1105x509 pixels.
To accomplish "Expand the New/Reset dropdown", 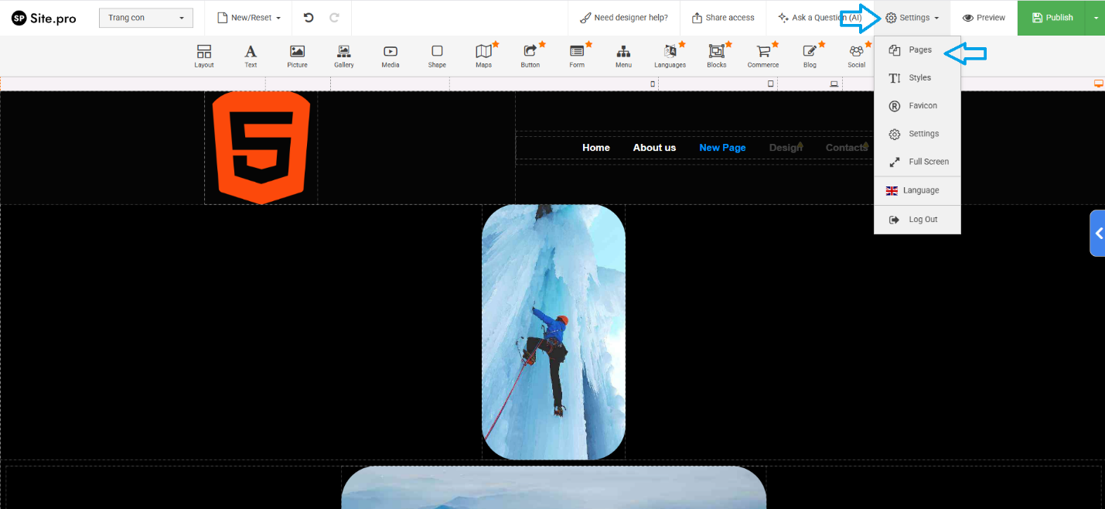I will pos(248,18).
